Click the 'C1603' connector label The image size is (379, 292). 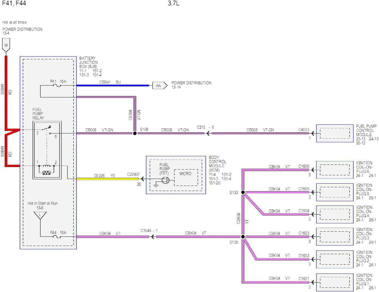click(x=304, y=233)
